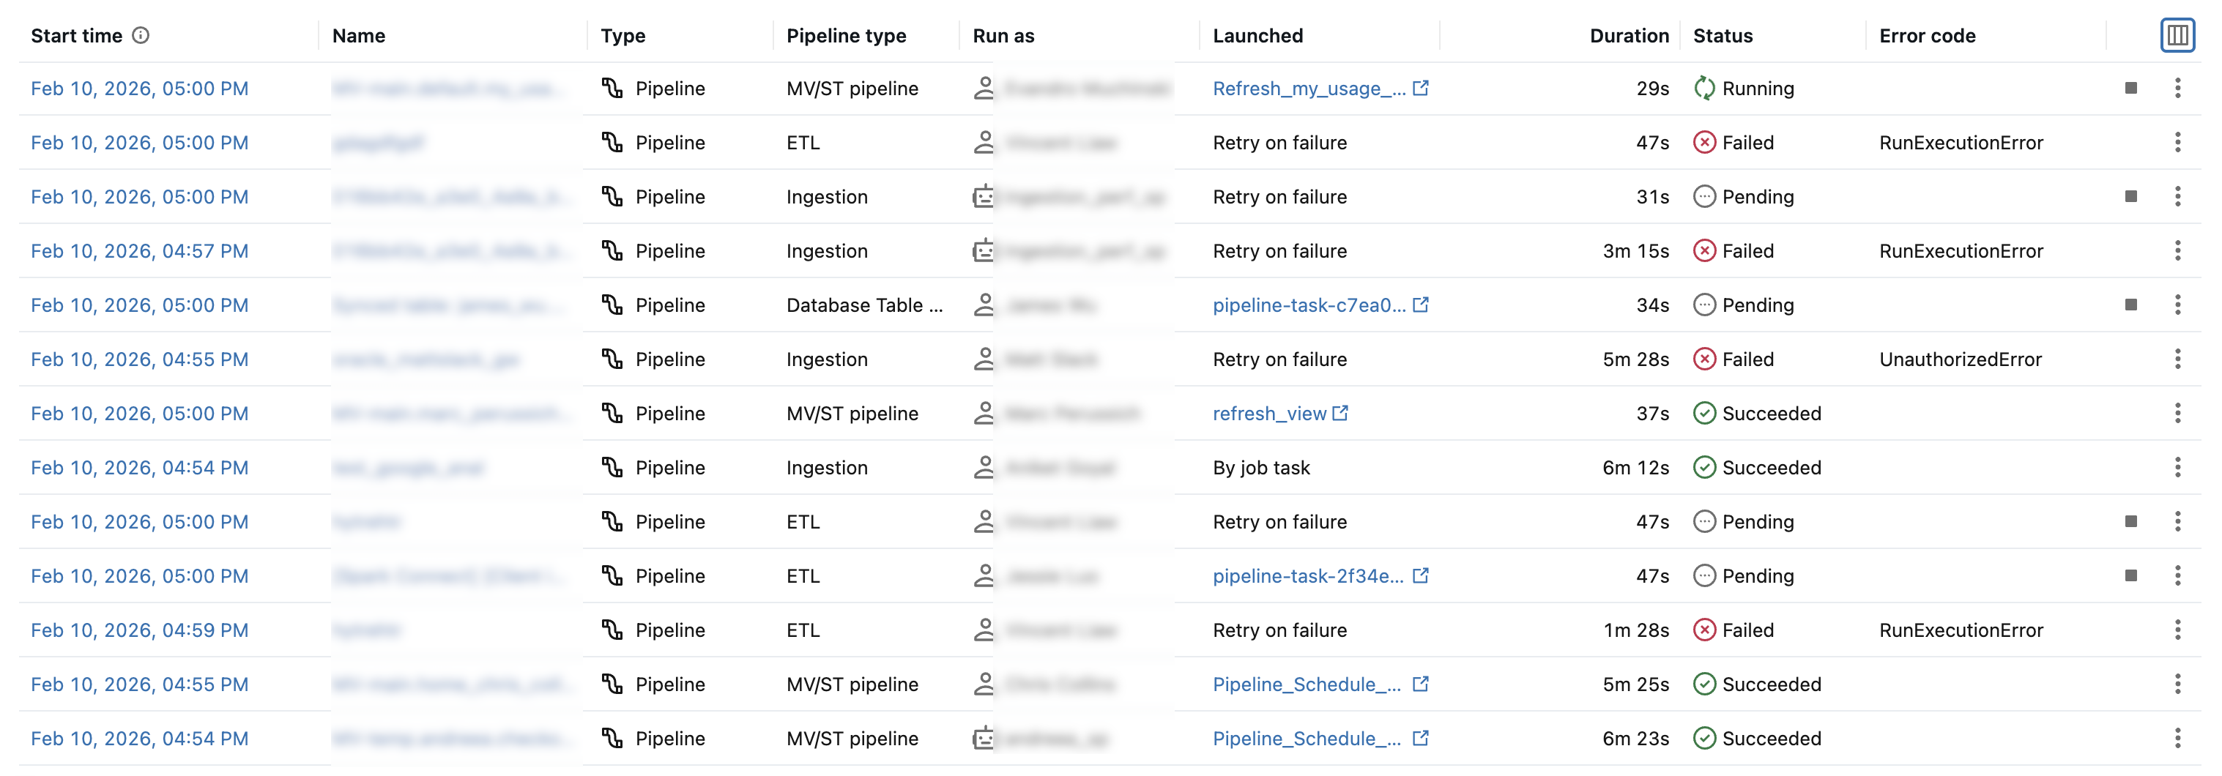
Task: Open the refresh_view job link
Action: tap(1269, 413)
